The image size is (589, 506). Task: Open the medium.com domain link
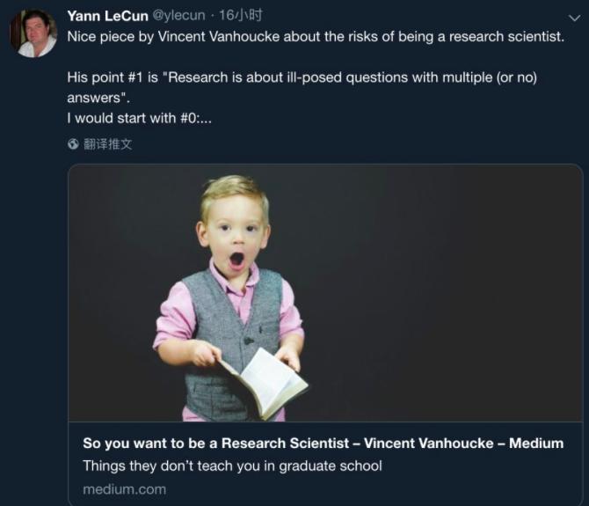124,488
